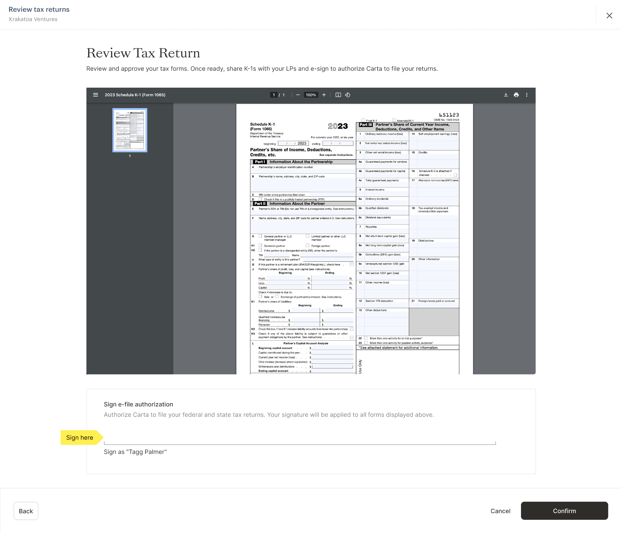Toggle the PDF sidebar hamburger menu
The image size is (621, 533).
(x=95, y=95)
